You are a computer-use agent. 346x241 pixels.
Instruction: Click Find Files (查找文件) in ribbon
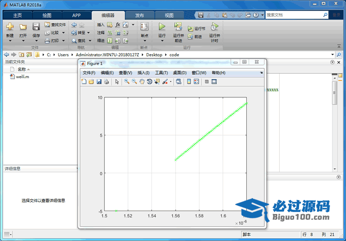(x=55, y=25)
